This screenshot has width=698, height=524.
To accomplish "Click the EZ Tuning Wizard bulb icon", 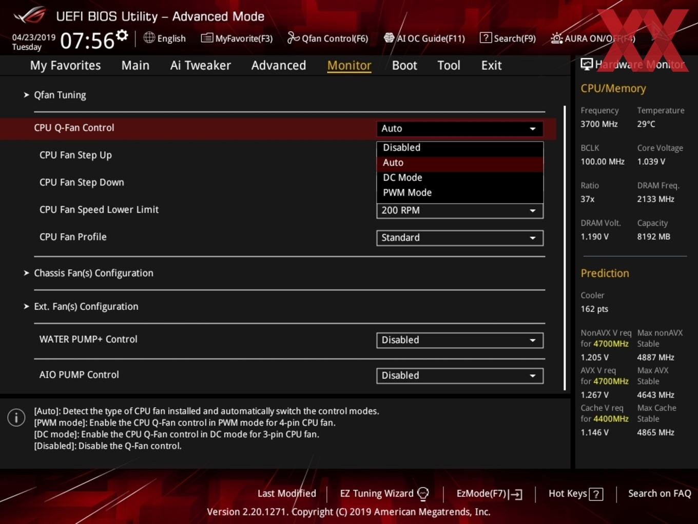I will pos(423,494).
